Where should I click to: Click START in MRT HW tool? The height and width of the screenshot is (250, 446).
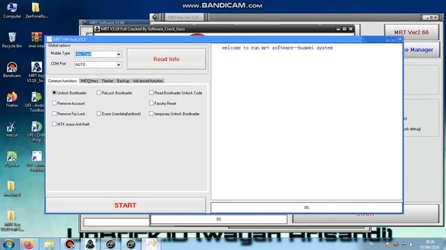[125, 206]
